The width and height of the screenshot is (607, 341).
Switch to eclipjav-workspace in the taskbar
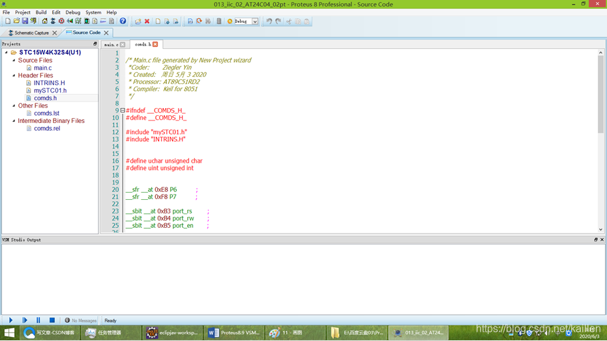(172, 333)
